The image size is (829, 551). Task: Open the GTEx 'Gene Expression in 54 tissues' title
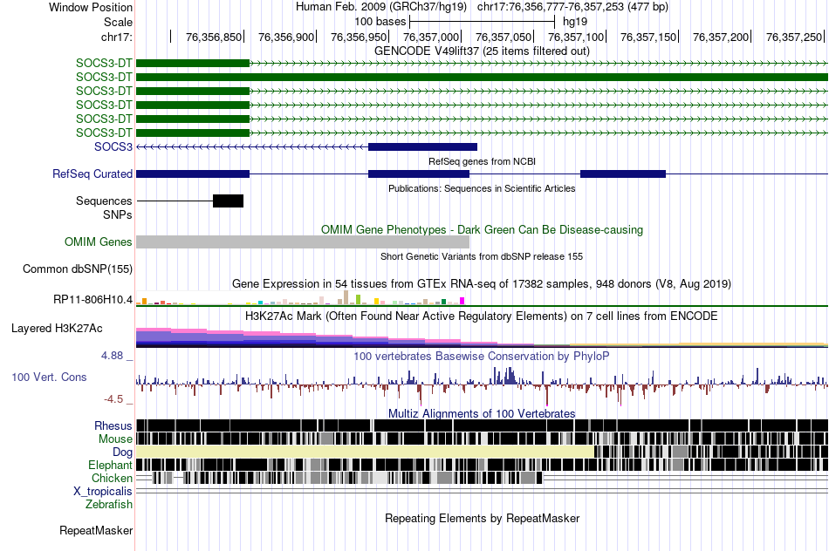(482, 283)
